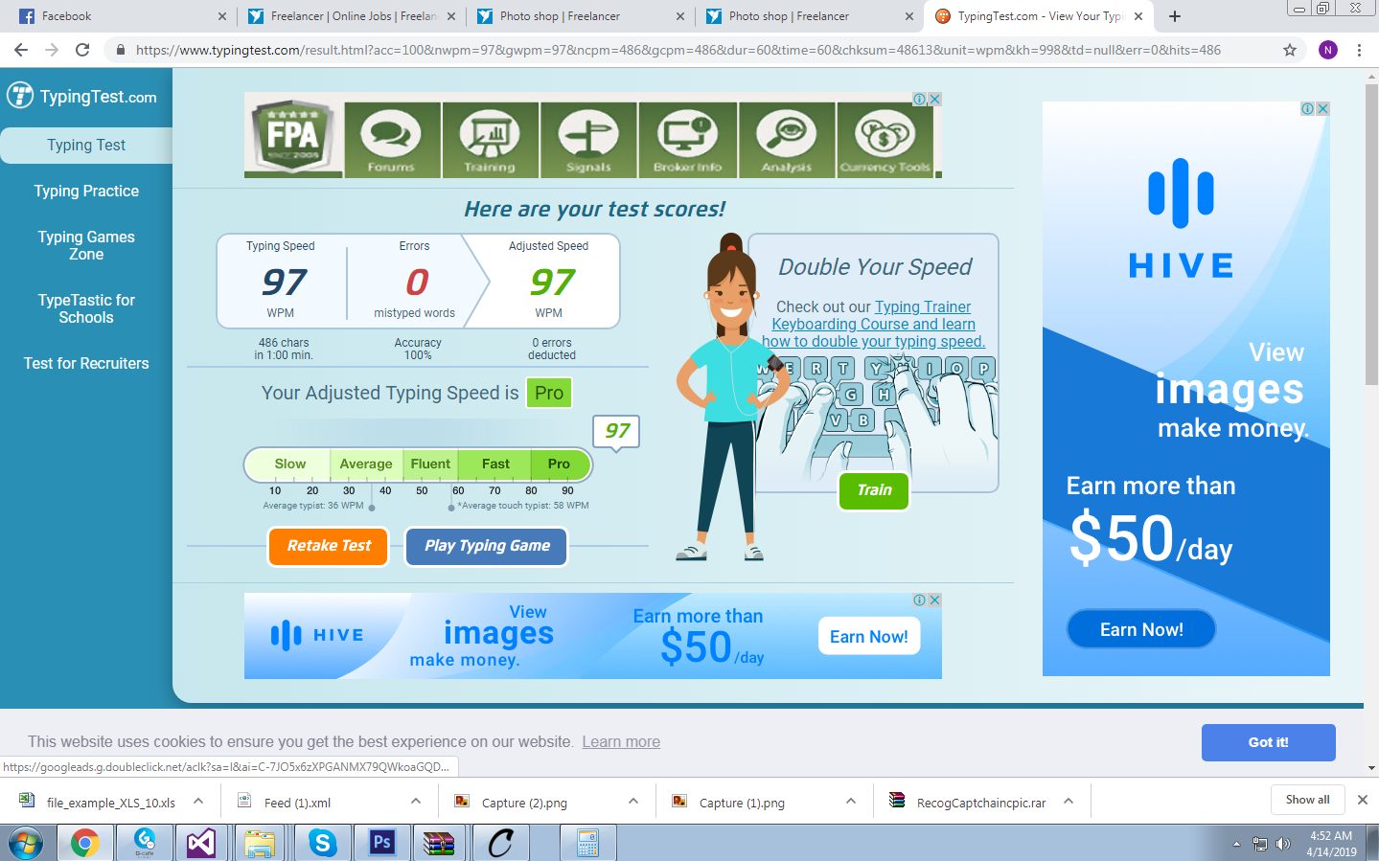Click the Play Typing Game button
1379x861 pixels.
(487, 546)
